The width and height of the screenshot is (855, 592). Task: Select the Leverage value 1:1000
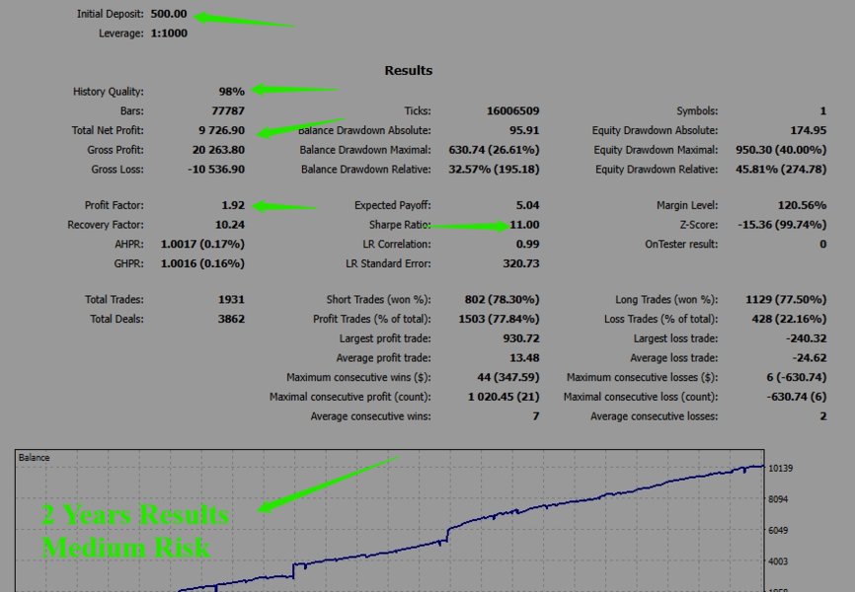170,33
